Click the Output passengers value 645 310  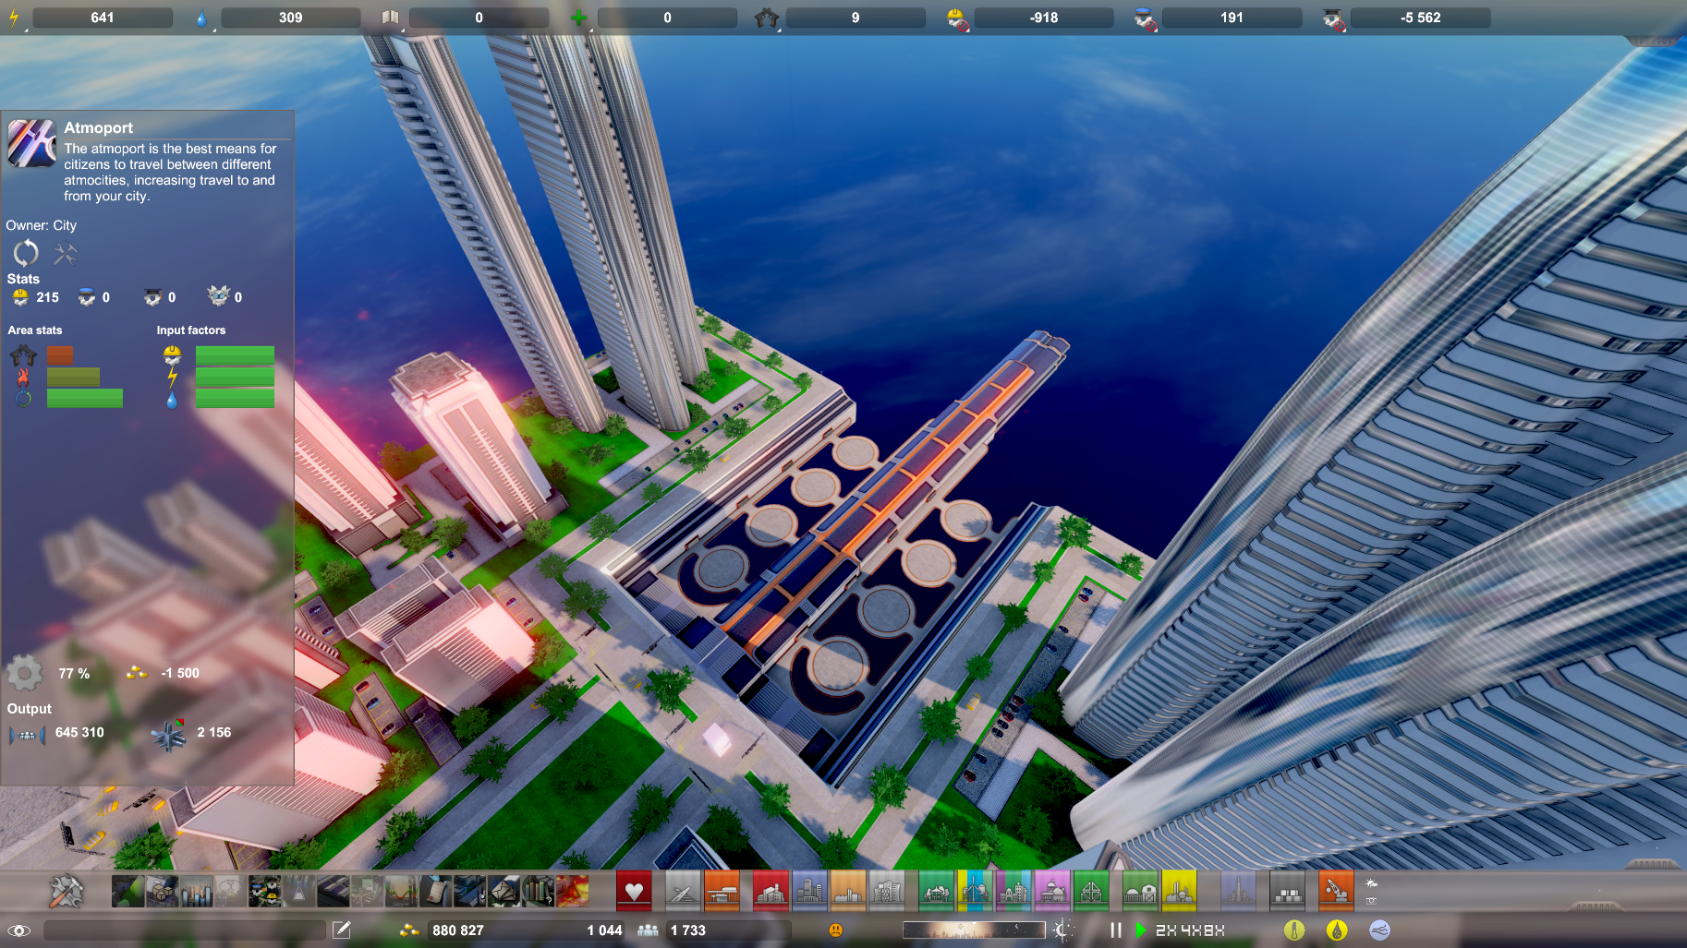tap(79, 732)
